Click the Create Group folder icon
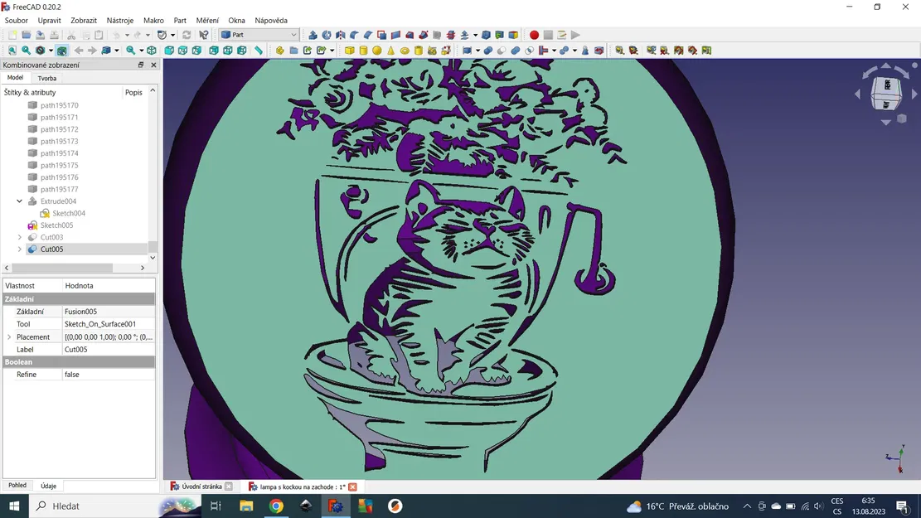The width and height of the screenshot is (921, 518). tap(293, 51)
